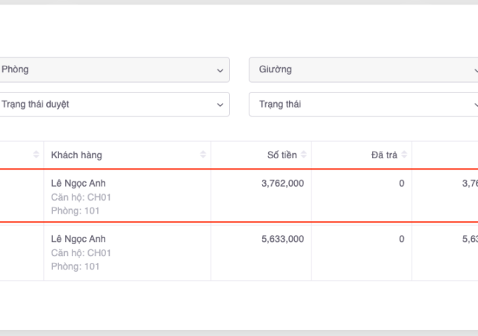The image size is (478, 336).
Task: Click sort arrows in the leftmost unlabeled column
Action: click(36, 155)
